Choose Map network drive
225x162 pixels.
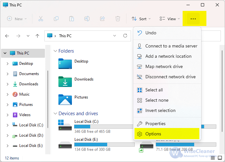tap(167, 66)
